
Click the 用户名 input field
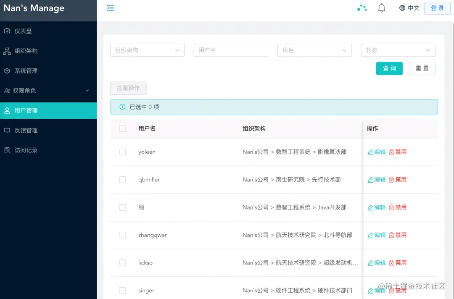click(x=230, y=50)
